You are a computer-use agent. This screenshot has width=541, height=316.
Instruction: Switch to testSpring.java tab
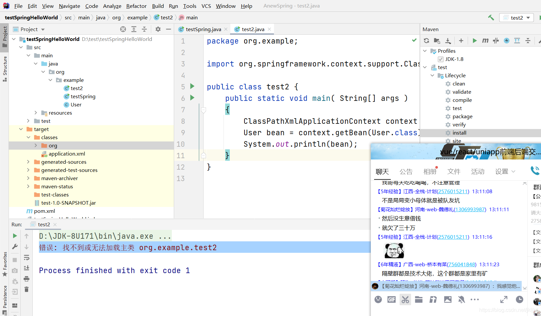click(203, 29)
